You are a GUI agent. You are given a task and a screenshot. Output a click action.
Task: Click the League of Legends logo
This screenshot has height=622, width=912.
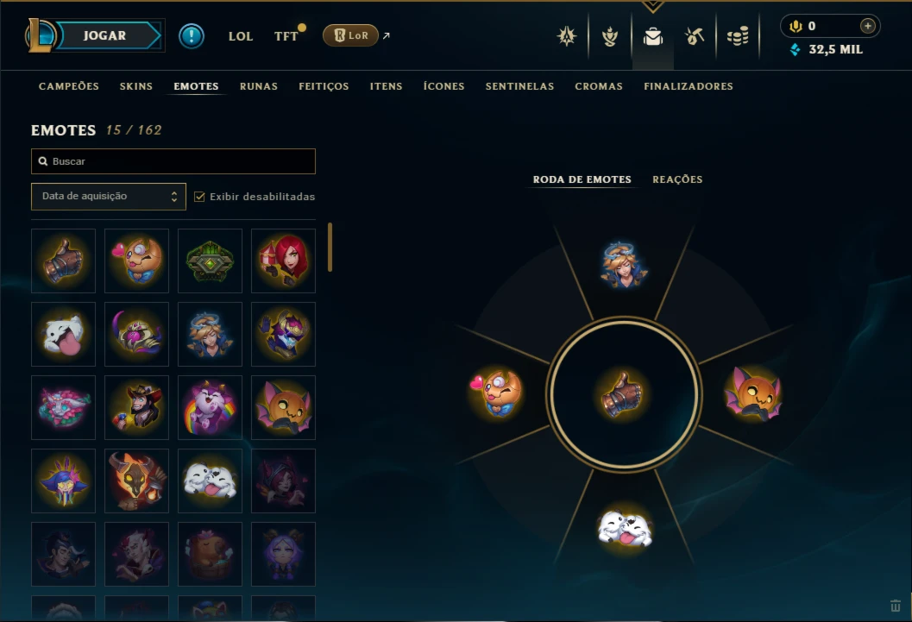click(x=40, y=35)
